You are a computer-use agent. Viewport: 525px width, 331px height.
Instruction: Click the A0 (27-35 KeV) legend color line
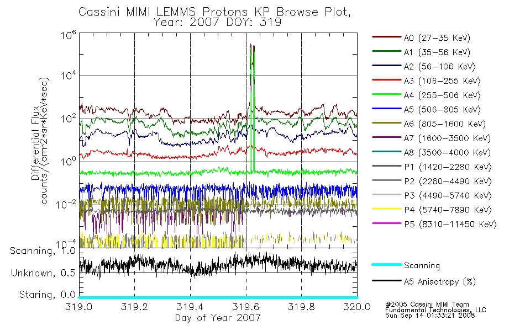[386, 37]
